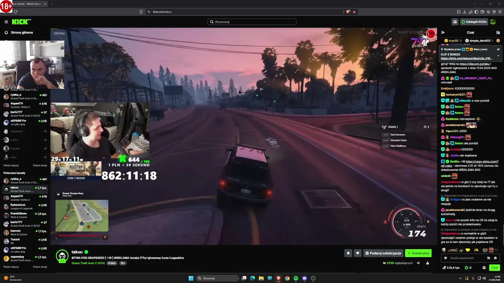The width and height of the screenshot is (504, 283).
Task: Bookmark this page via the address bar icon
Action: (141, 12)
